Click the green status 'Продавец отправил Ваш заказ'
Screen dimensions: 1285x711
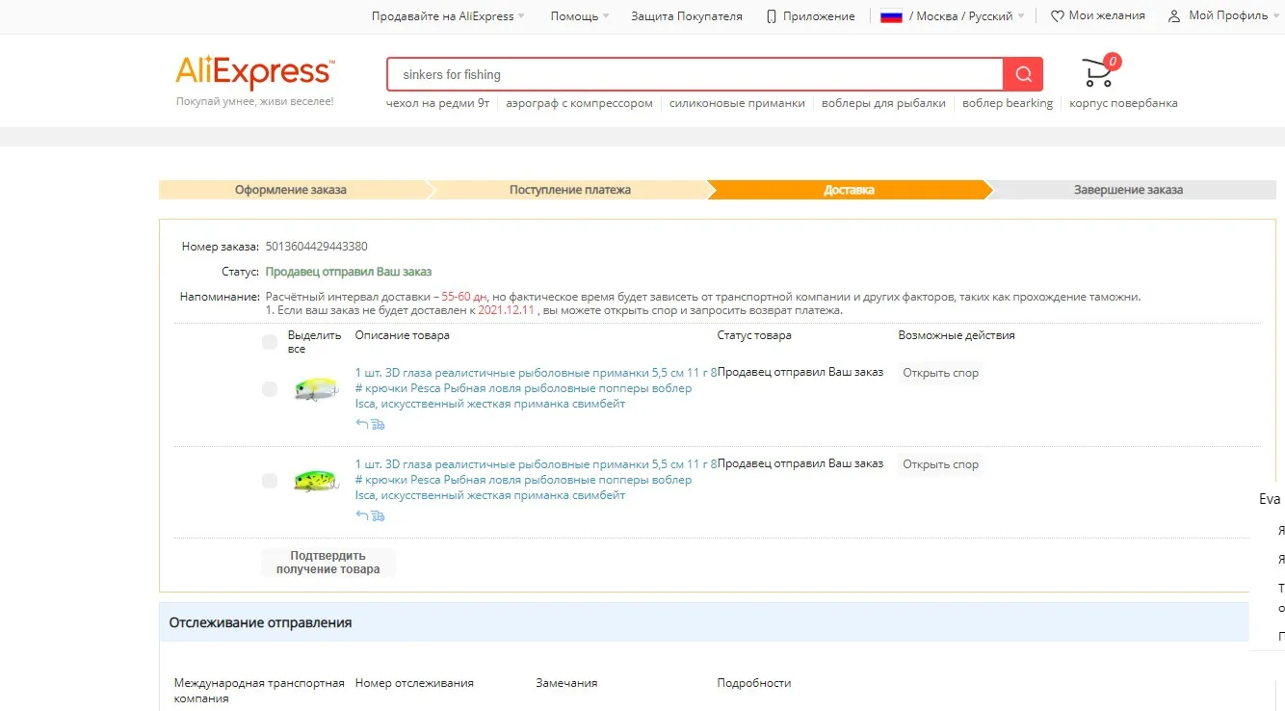(x=349, y=272)
